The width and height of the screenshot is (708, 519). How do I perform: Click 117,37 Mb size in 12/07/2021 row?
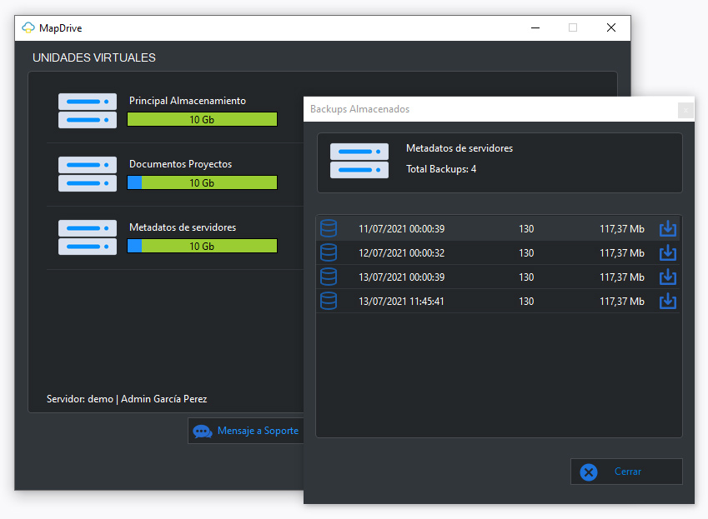(x=622, y=253)
